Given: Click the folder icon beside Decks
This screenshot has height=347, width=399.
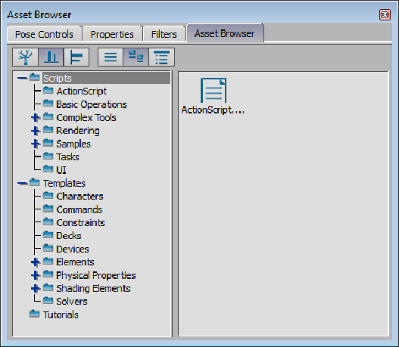Looking at the screenshot, I should pos(48,234).
